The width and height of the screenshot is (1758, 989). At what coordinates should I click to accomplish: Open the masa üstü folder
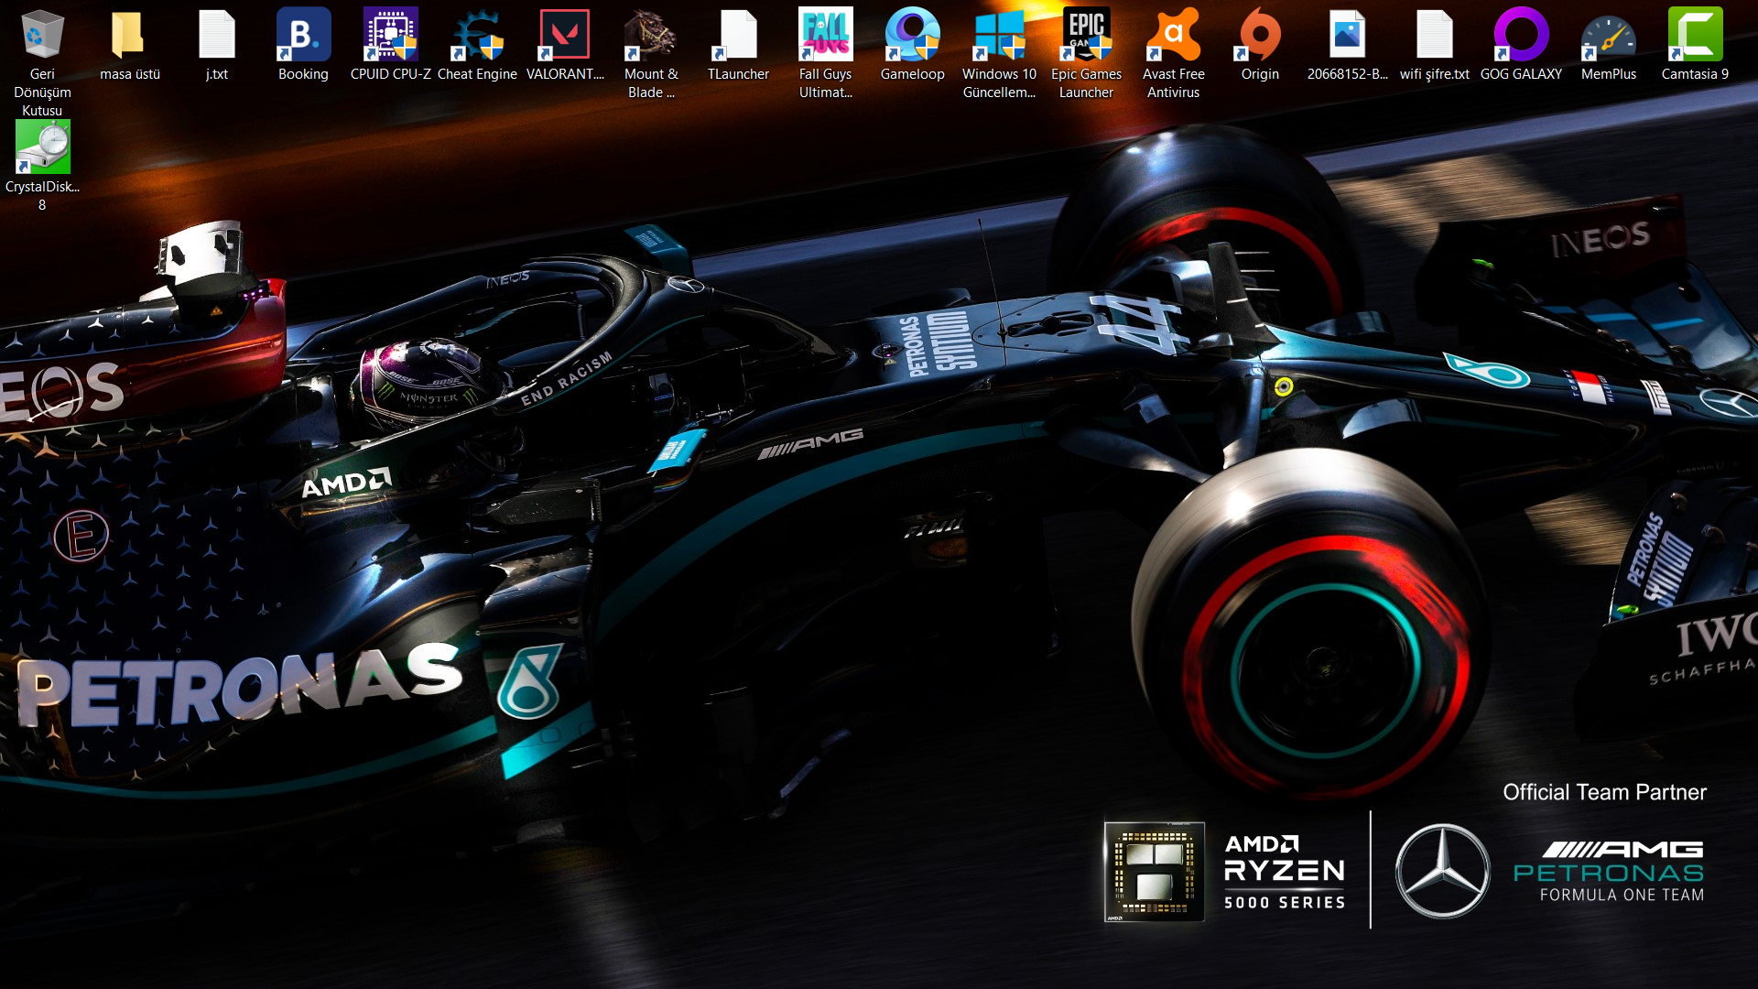point(129,44)
